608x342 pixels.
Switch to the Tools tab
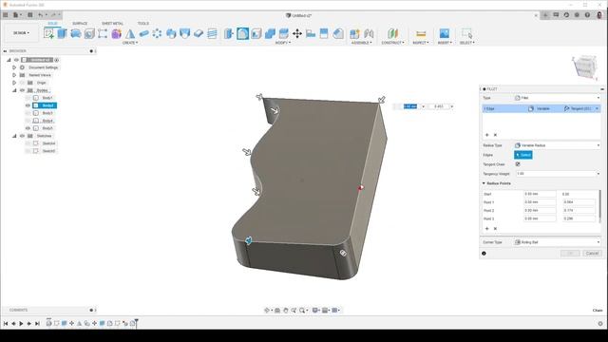pos(143,23)
